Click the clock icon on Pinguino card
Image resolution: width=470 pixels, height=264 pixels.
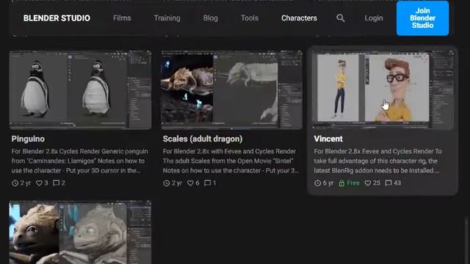[x=15, y=183]
